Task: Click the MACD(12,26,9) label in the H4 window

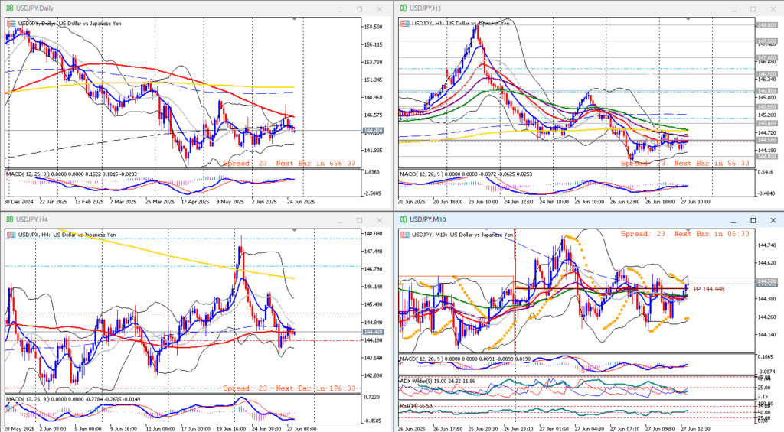Action: [x=27, y=399]
